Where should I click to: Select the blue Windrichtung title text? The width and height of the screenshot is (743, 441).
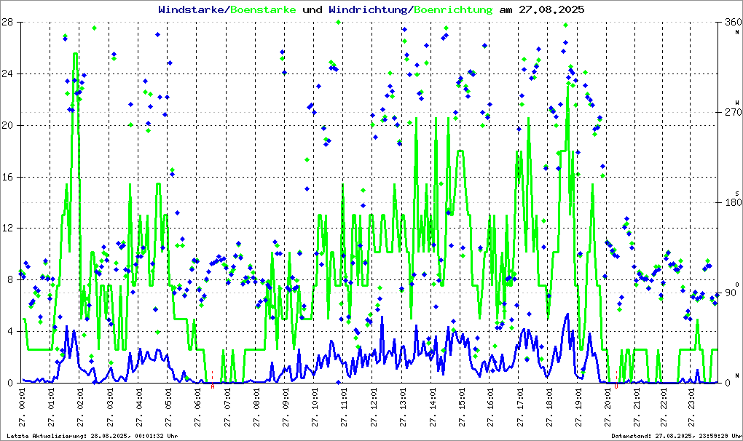[368, 9]
